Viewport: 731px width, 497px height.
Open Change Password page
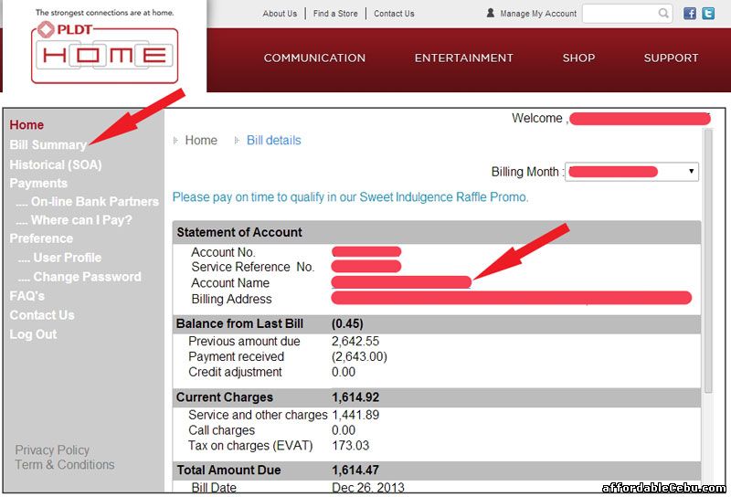[x=79, y=277]
